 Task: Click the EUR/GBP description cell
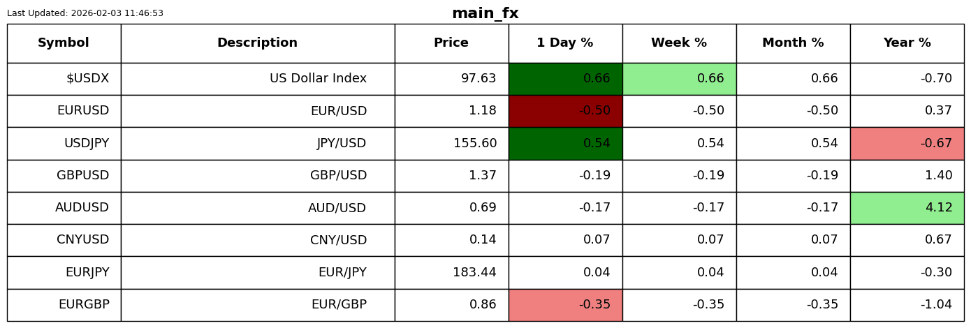tap(257, 305)
